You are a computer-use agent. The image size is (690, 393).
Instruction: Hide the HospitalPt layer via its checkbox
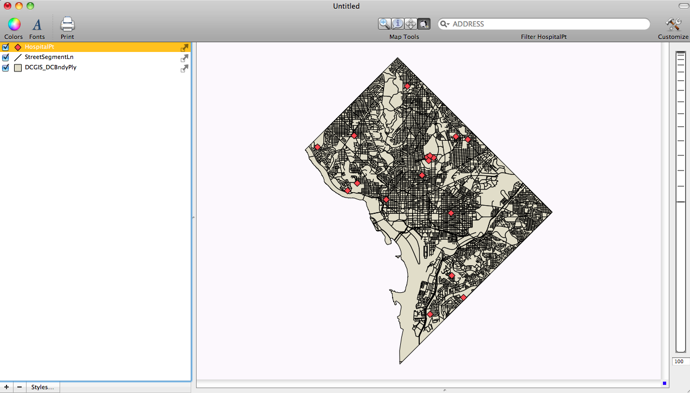coord(6,47)
